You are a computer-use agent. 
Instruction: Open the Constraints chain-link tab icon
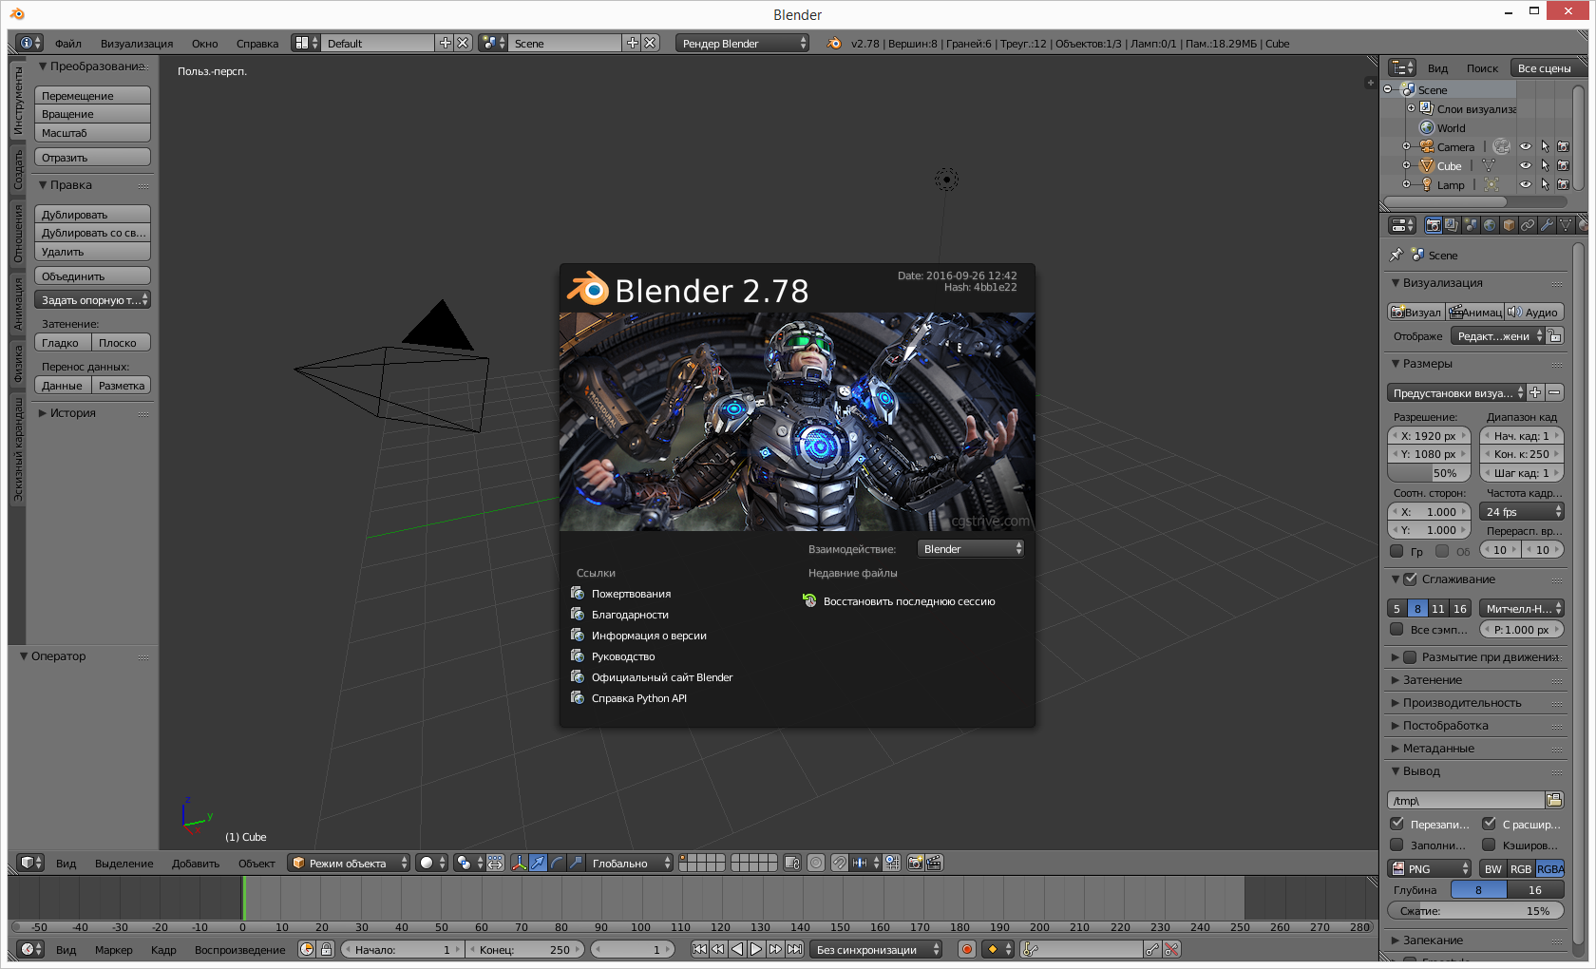pyautogui.click(x=1528, y=225)
